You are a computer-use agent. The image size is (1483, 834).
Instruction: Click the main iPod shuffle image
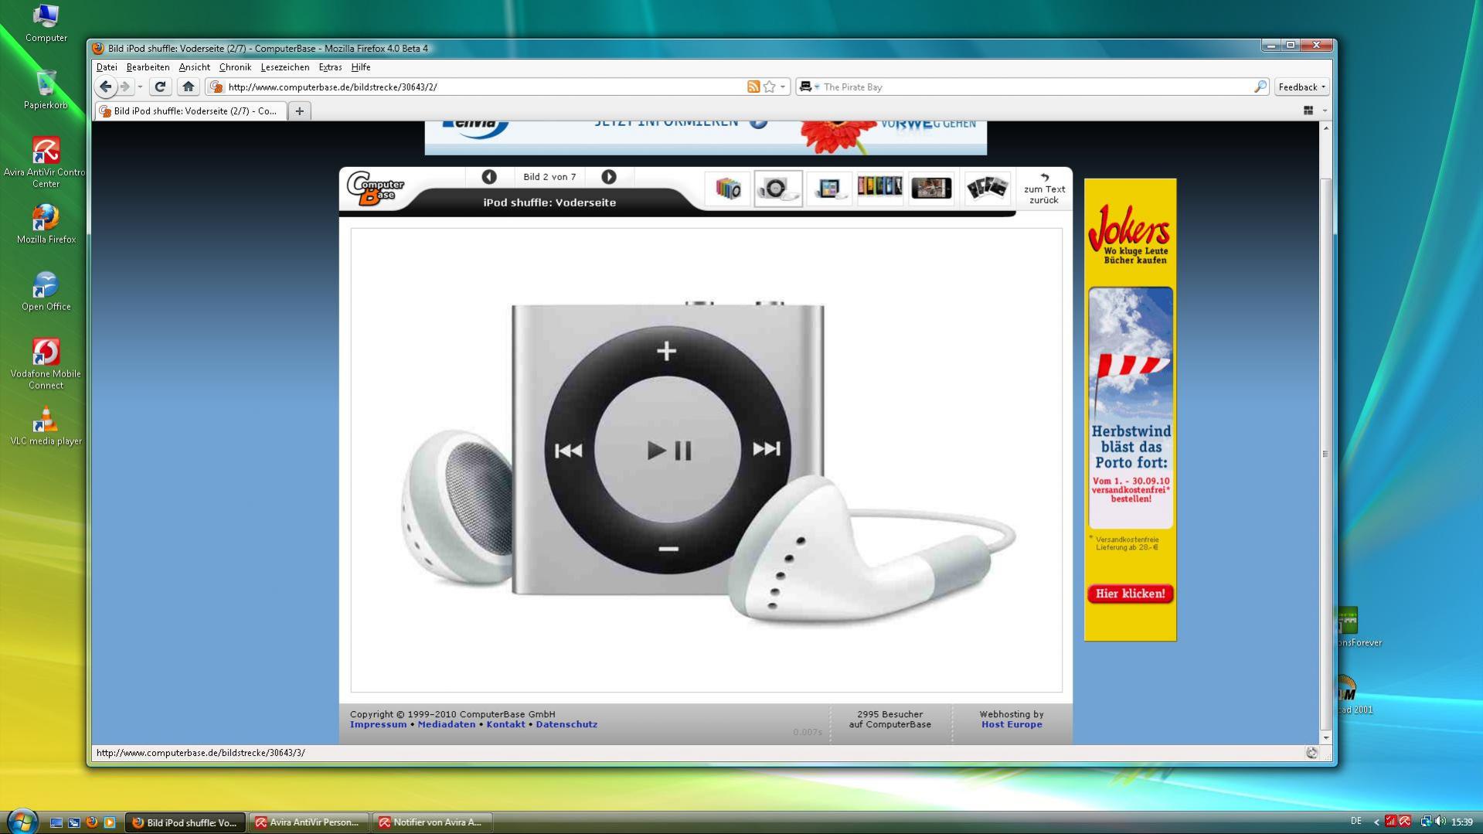point(706,460)
